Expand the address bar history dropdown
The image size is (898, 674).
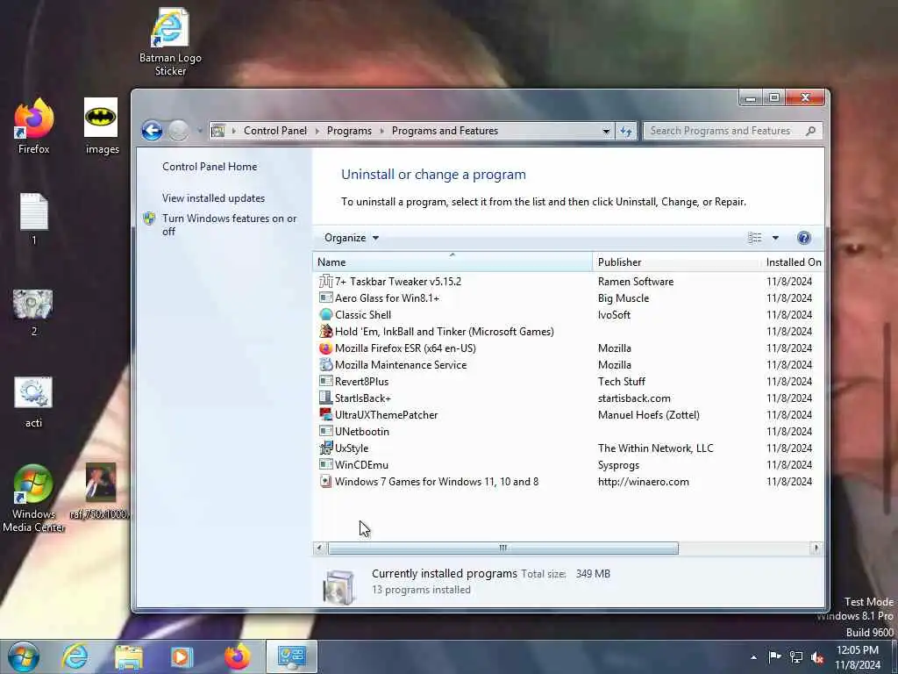pyautogui.click(x=606, y=132)
